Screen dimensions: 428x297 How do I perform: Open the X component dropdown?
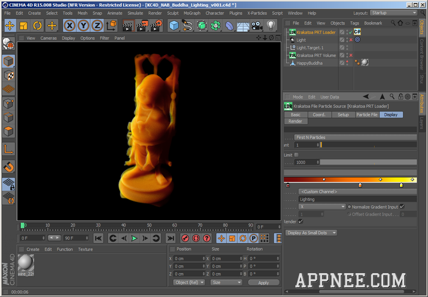coord(322,207)
